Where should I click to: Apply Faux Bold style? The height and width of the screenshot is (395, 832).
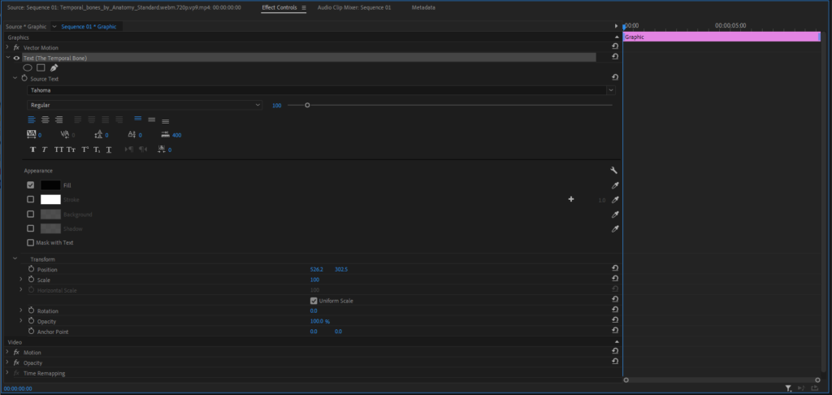(x=32, y=150)
